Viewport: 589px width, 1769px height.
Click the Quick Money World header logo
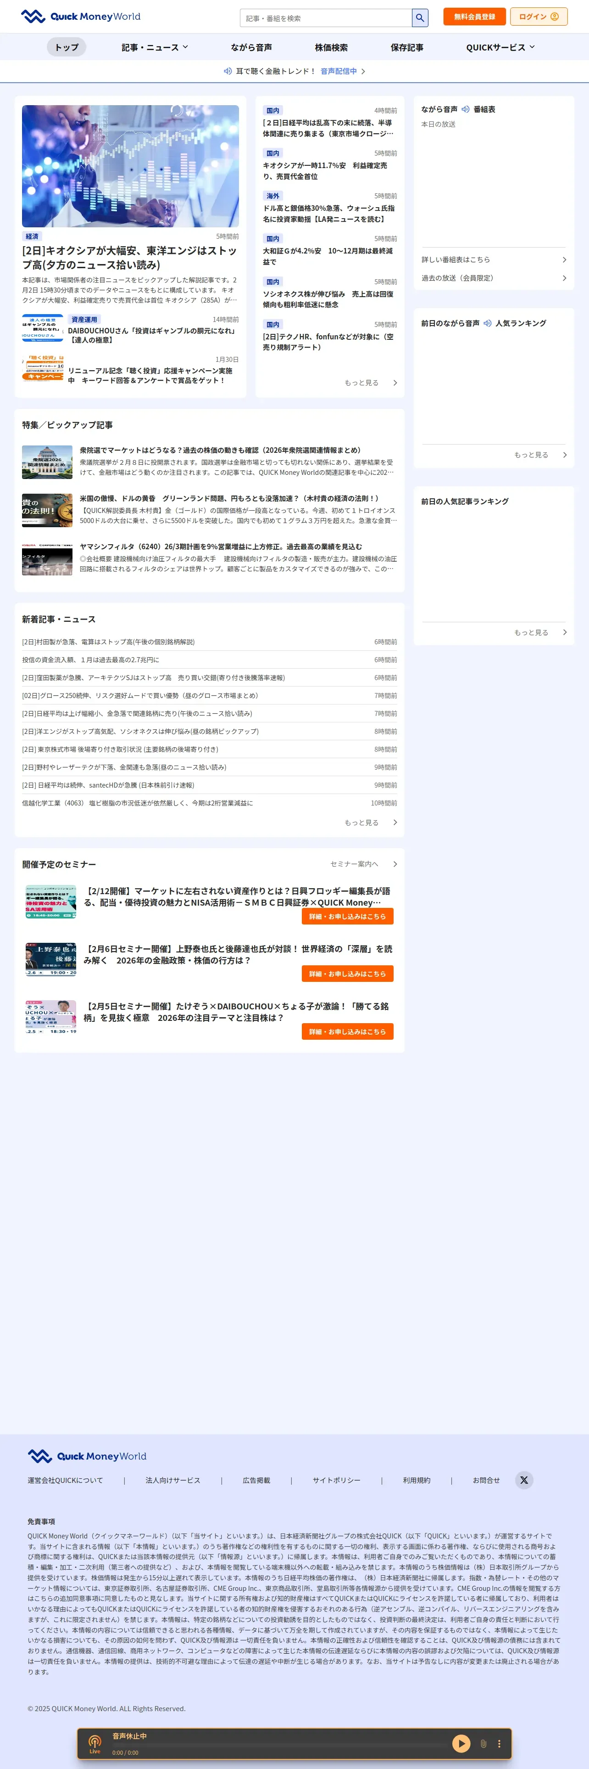[80, 17]
